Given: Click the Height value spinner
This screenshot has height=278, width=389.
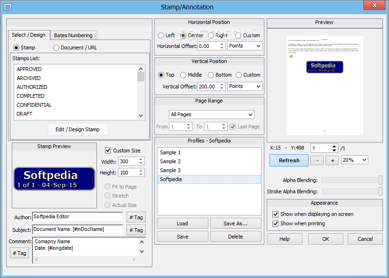Looking at the screenshot, I should pyautogui.click(x=141, y=173).
